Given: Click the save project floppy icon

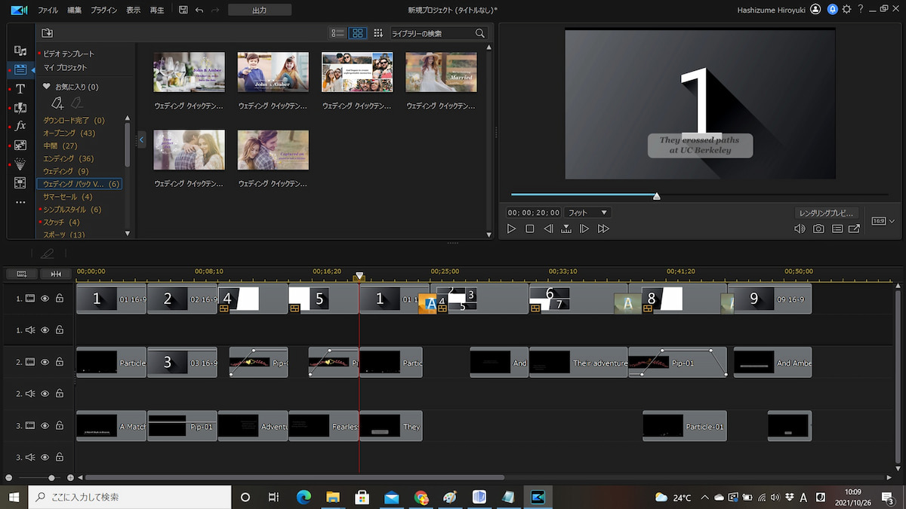Looking at the screenshot, I should pyautogui.click(x=183, y=10).
